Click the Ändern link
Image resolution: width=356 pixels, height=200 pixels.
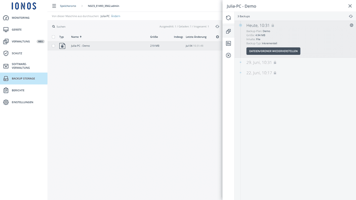(x=116, y=16)
